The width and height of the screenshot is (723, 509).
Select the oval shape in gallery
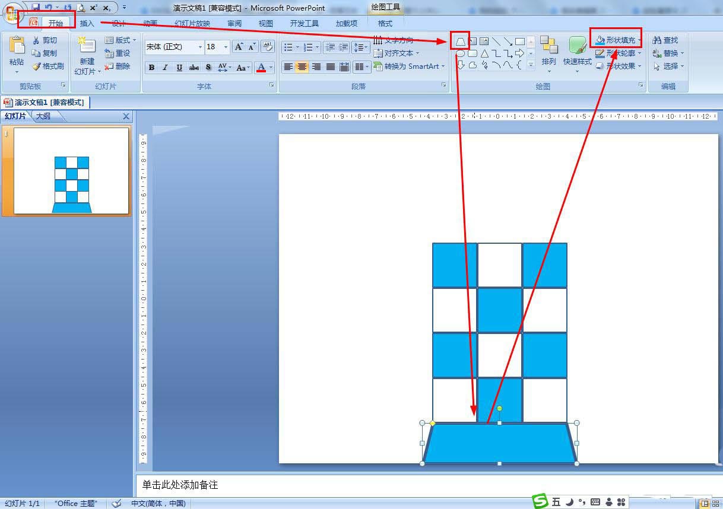point(460,53)
